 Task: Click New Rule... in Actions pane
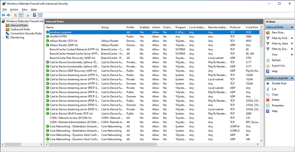point(278,32)
